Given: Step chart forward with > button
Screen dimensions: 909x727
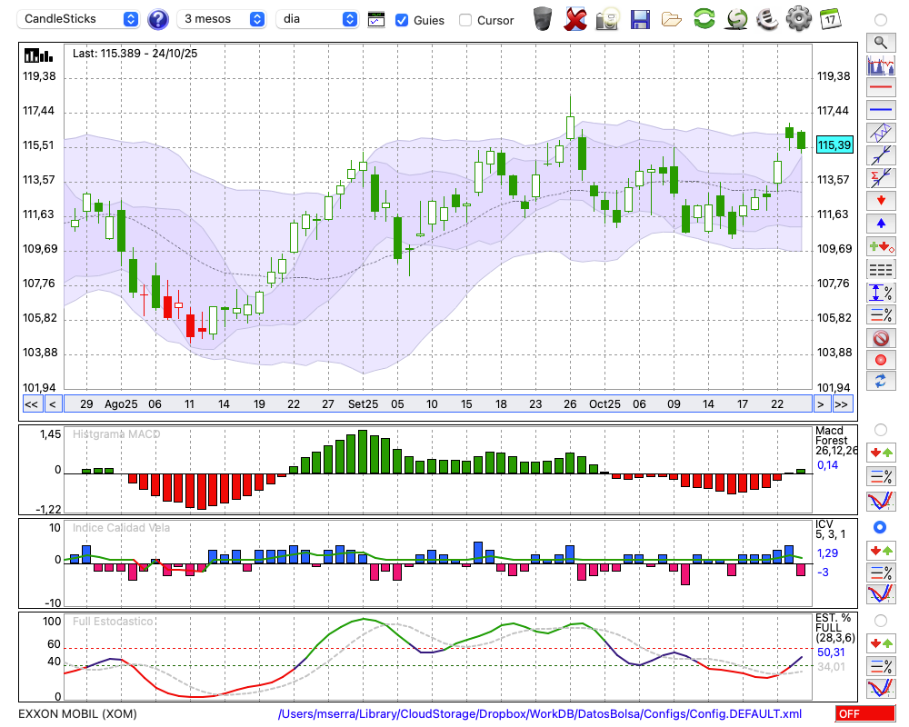Looking at the screenshot, I should tap(820, 404).
